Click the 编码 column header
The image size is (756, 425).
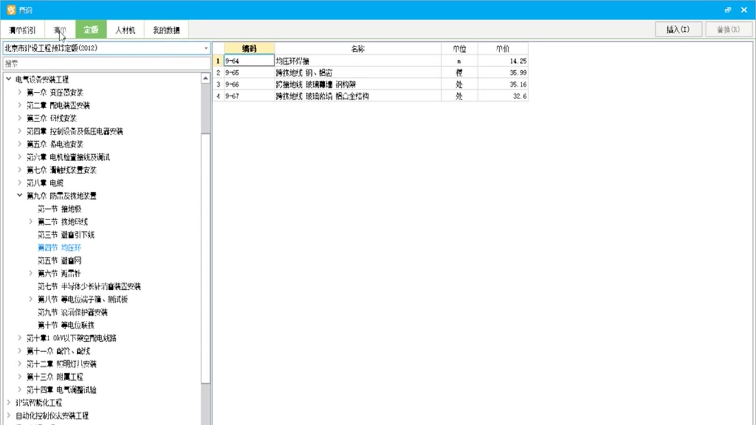click(x=249, y=48)
